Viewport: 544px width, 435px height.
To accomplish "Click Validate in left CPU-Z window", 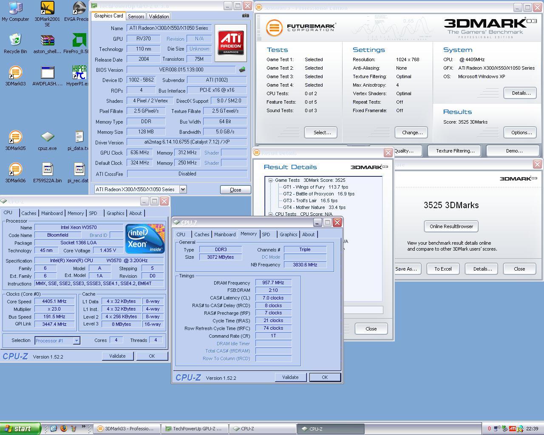I will tap(117, 356).
